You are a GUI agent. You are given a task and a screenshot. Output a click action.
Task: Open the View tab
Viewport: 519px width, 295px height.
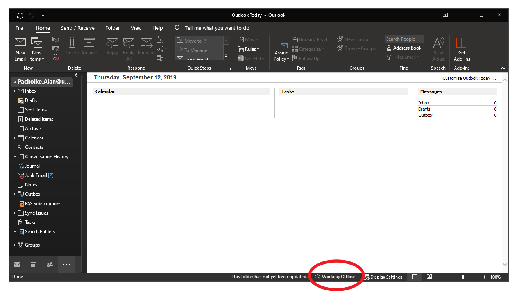136,28
